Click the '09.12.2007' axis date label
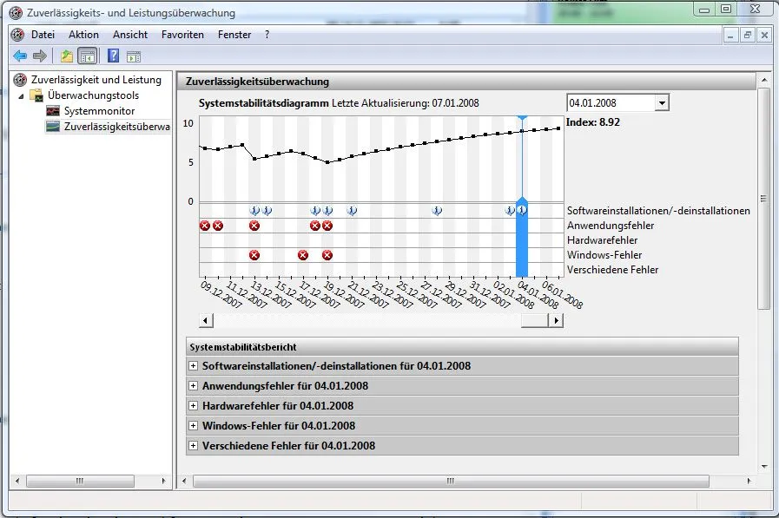This screenshot has height=518, width=779. (x=221, y=294)
